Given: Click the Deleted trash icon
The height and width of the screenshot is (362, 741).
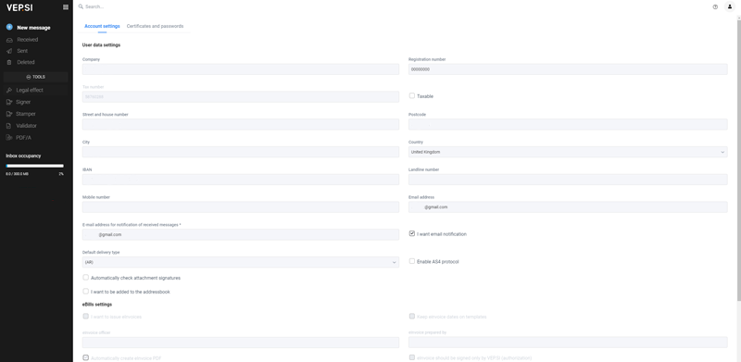Looking at the screenshot, I should point(9,62).
